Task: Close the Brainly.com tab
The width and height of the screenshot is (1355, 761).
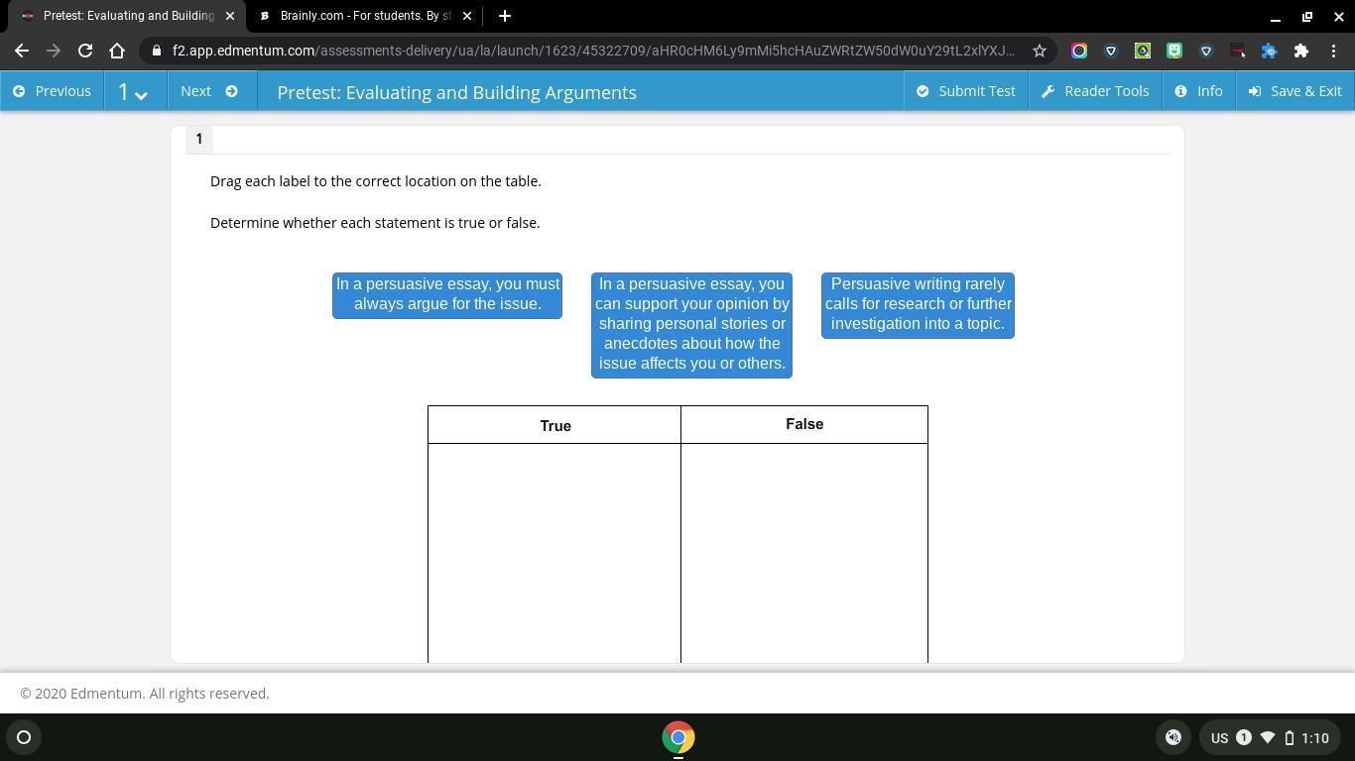Action: (467, 16)
